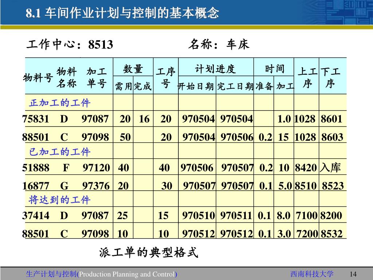Click the '物料号' column header
This screenshot has width=373, height=280.
click(38, 78)
